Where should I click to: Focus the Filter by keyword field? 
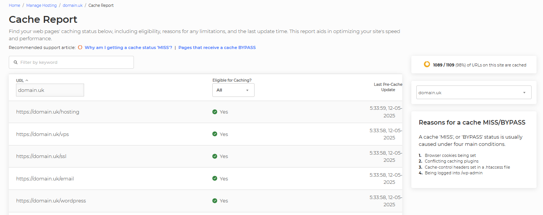point(71,62)
